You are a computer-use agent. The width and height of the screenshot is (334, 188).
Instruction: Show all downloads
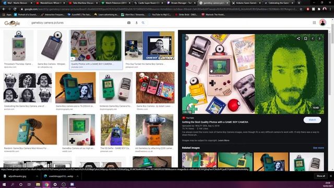(320, 176)
